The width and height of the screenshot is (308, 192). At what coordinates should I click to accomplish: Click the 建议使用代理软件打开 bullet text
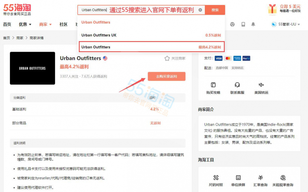pyautogui.click(x=35, y=187)
